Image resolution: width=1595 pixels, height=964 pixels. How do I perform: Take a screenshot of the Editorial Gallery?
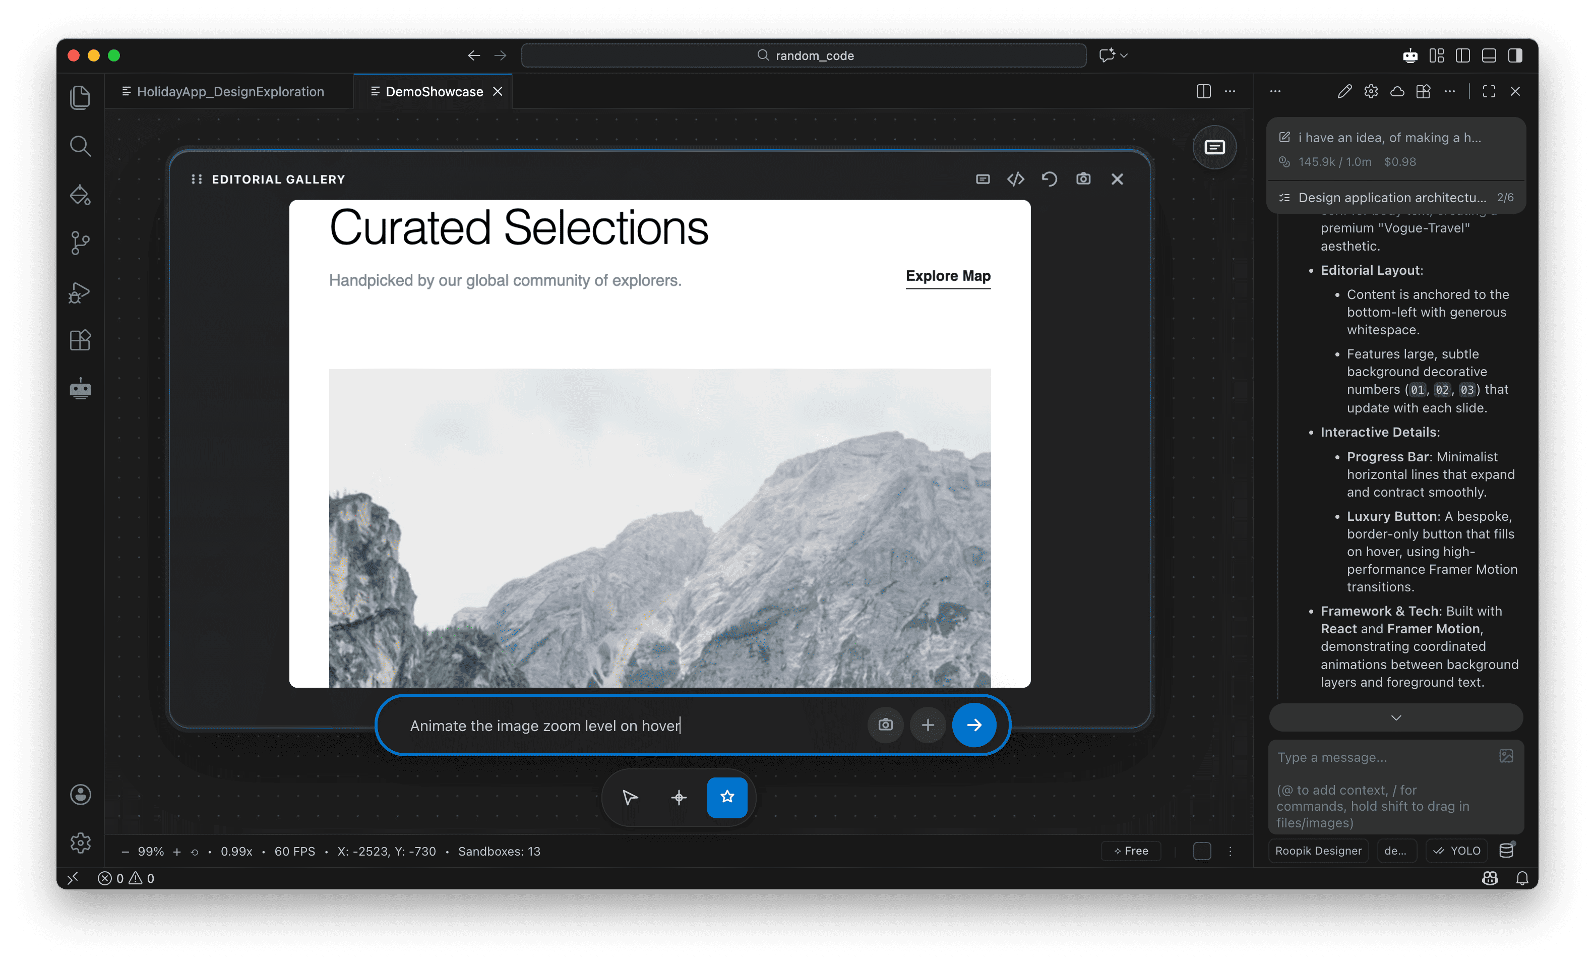tap(1084, 178)
